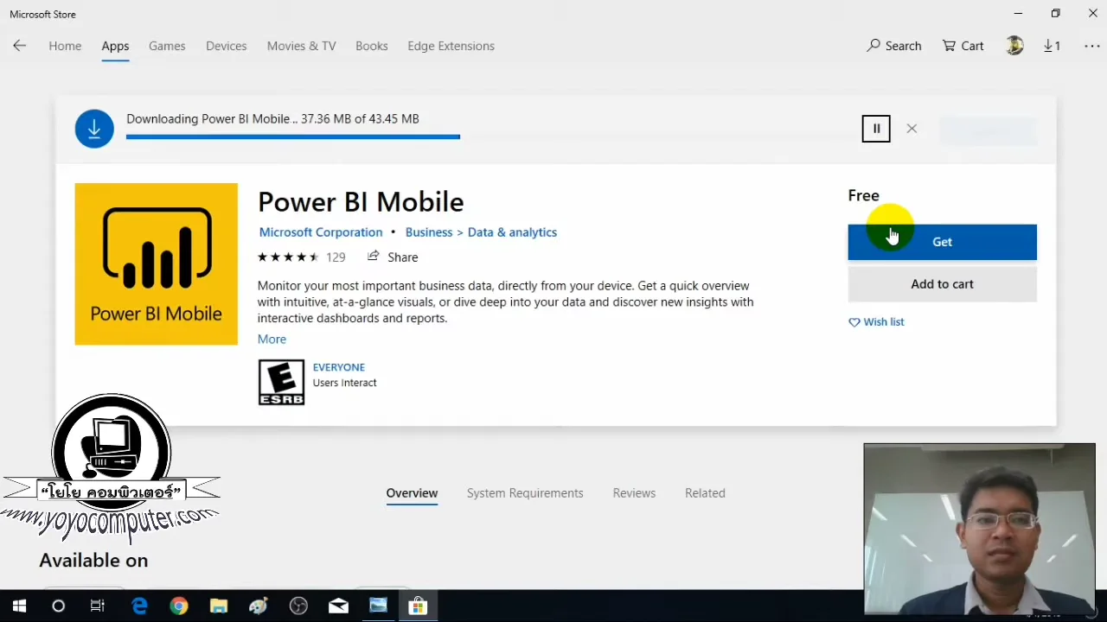Pause the Power BI Mobile download
The width and height of the screenshot is (1107, 622).
tap(875, 128)
